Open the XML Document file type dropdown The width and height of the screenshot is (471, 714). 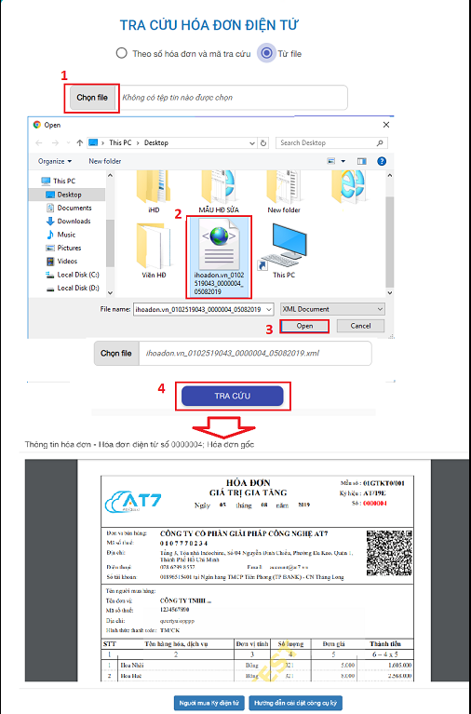[x=332, y=309]
